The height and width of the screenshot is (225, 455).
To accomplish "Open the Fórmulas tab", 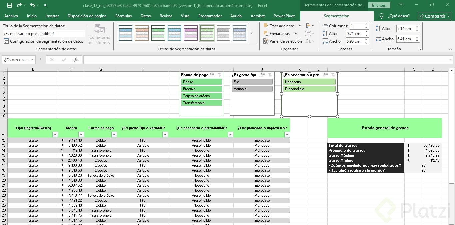I will [123, 16].
